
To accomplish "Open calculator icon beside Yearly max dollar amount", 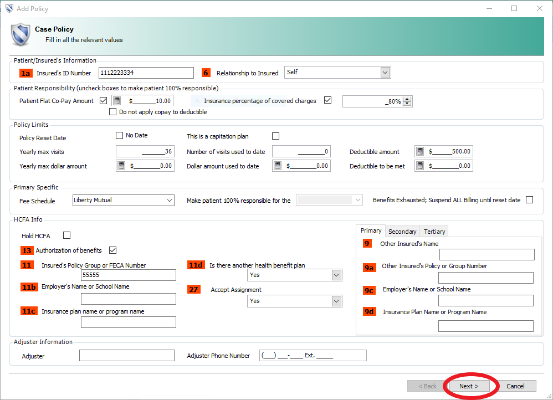I will point(121,166).
